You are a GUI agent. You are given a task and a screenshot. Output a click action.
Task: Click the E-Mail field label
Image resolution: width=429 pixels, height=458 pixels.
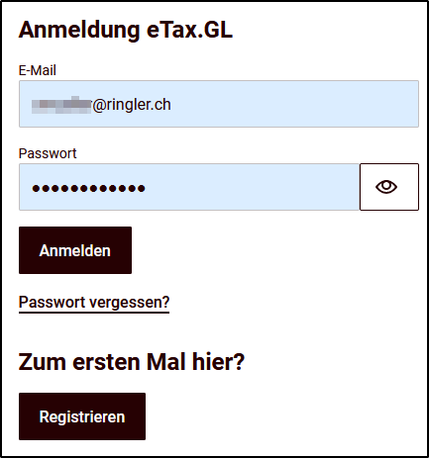(x=38, y=70)
